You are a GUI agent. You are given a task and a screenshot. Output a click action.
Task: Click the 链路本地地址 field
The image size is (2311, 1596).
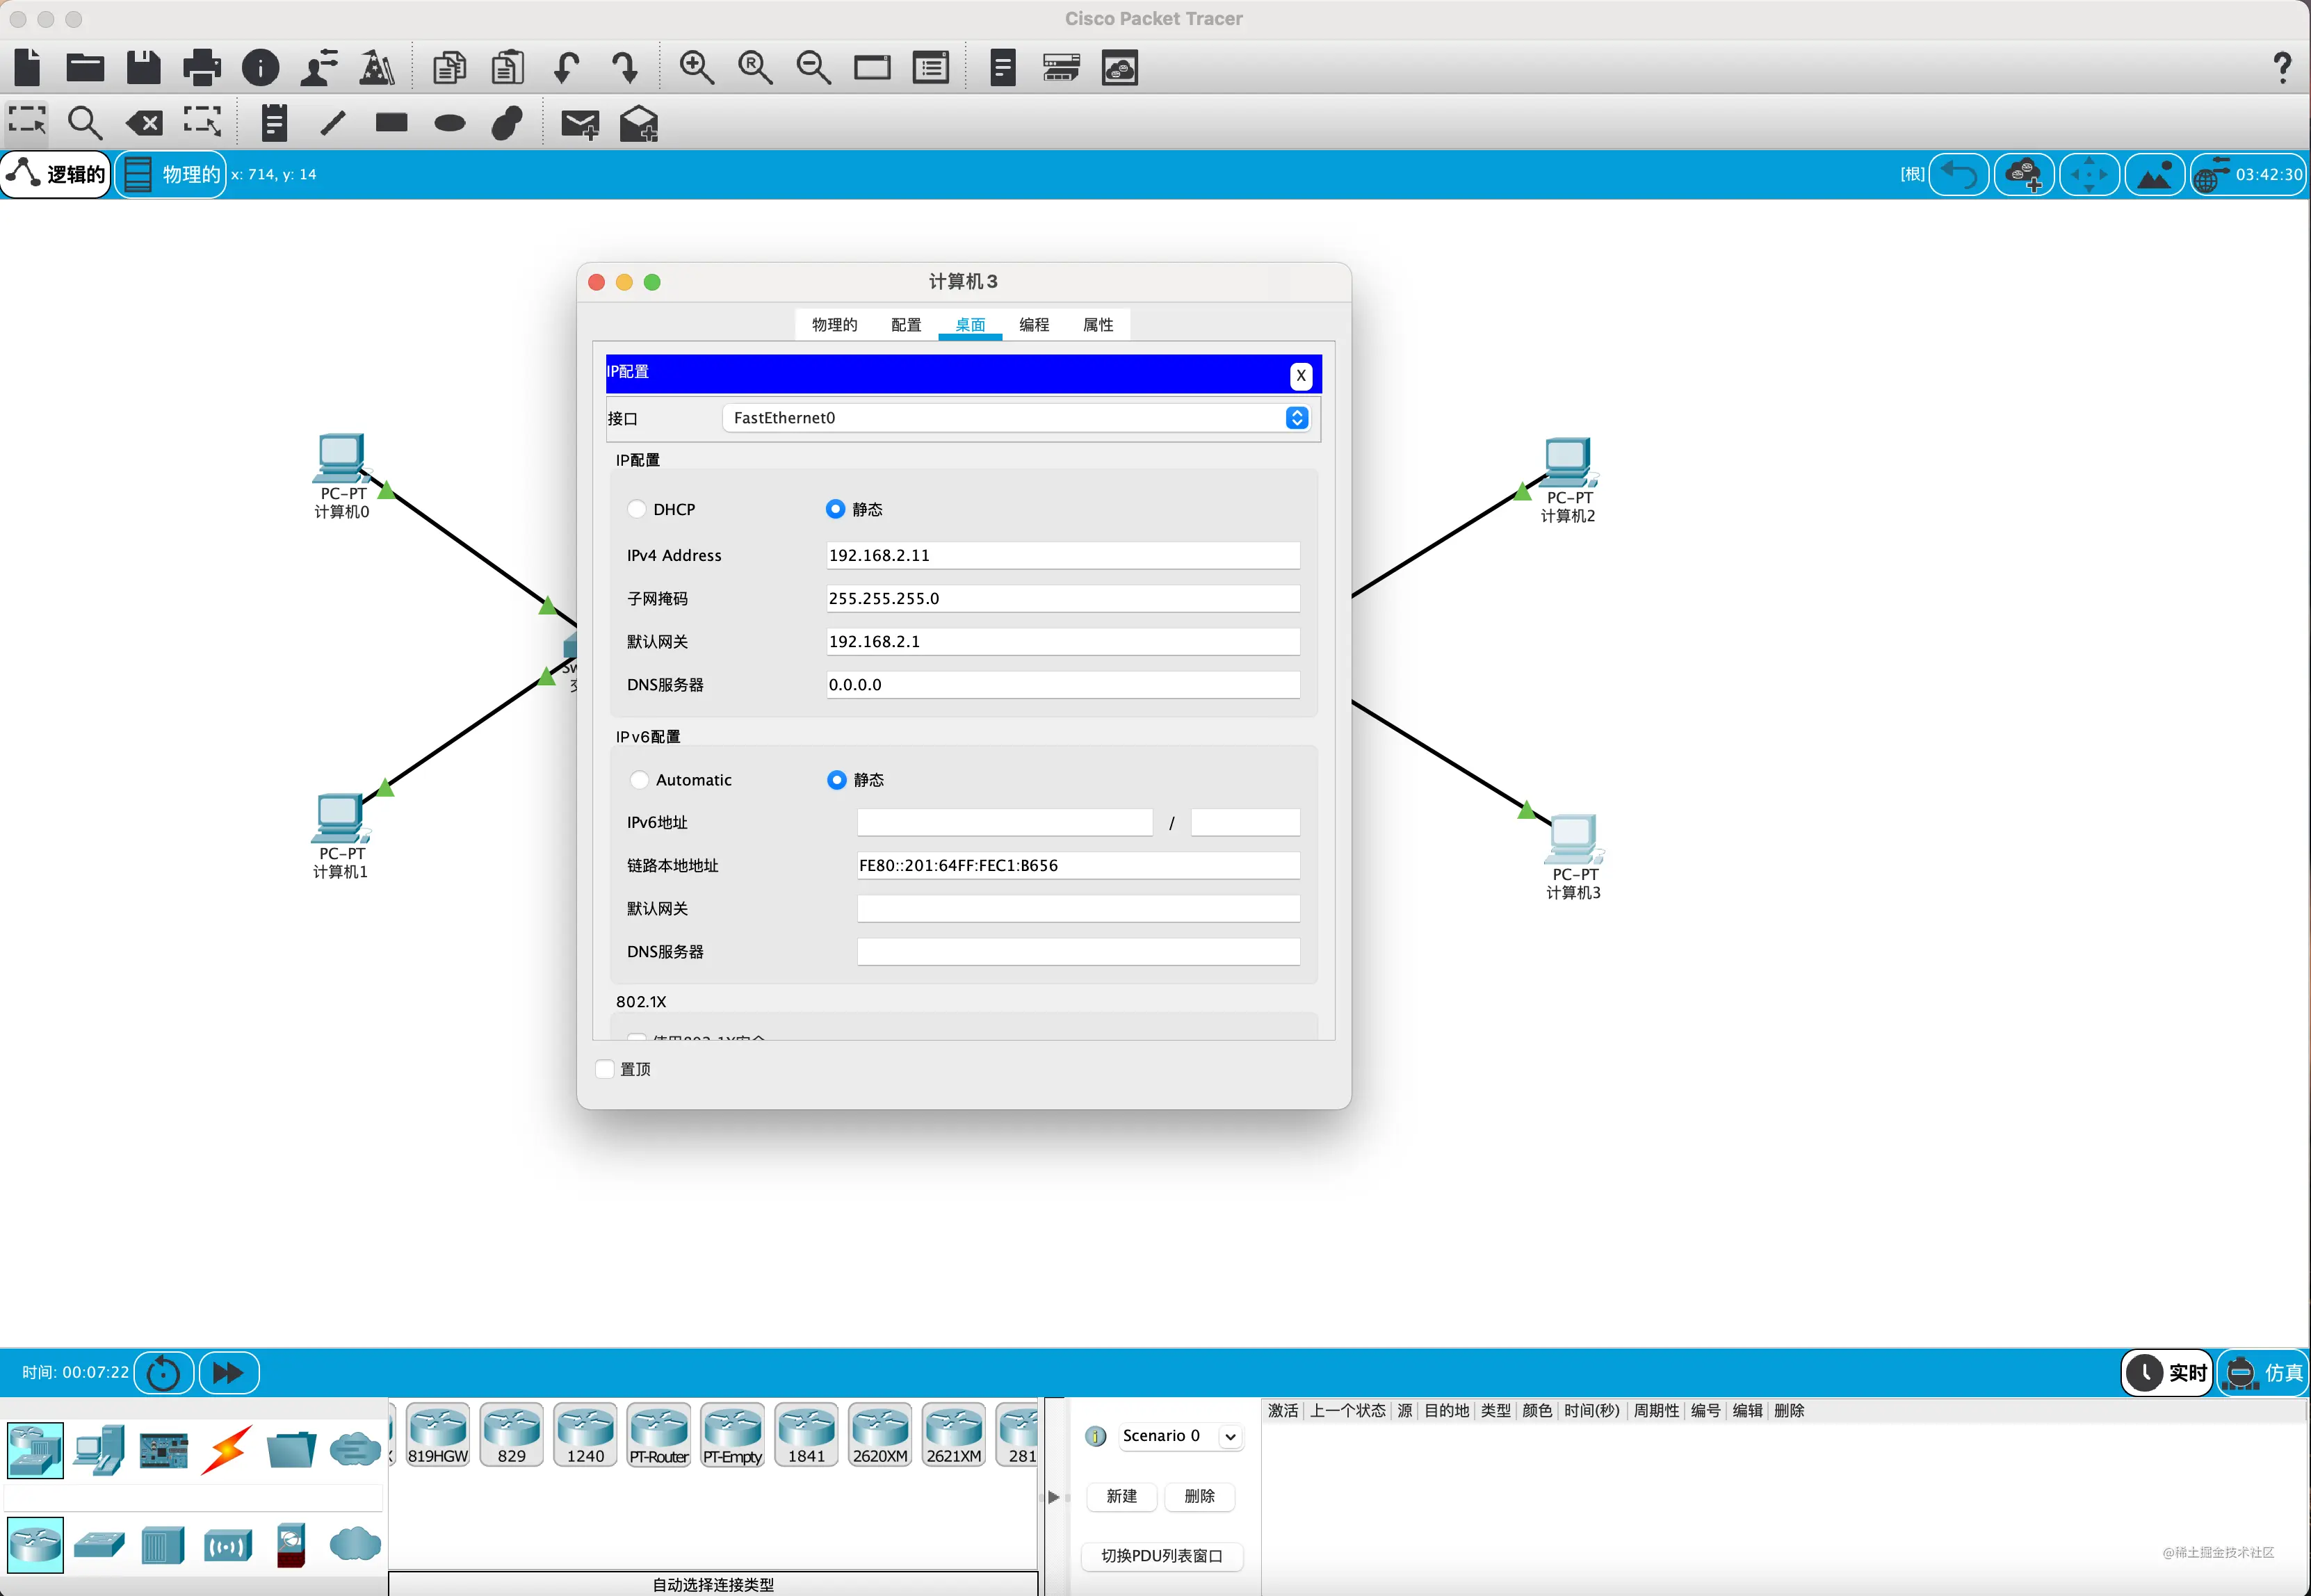click(1078, 865)
